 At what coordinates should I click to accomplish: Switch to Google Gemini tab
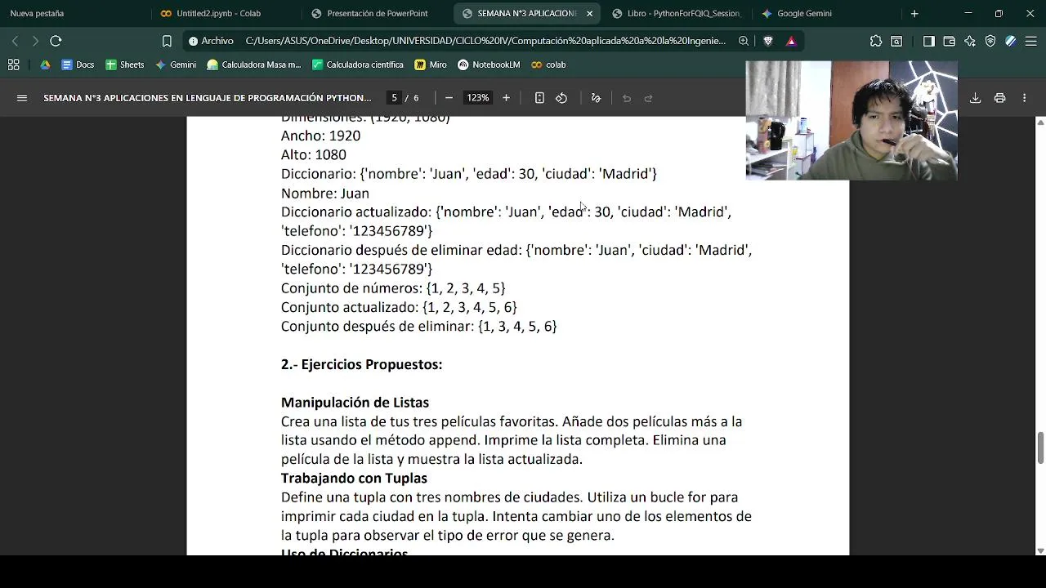click(804, 13)
